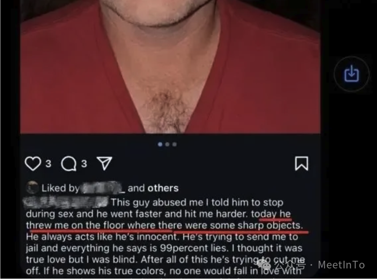Like the post with the heart icon
The width and height of the screenshot is (377, 280).
tap(33, 164)
